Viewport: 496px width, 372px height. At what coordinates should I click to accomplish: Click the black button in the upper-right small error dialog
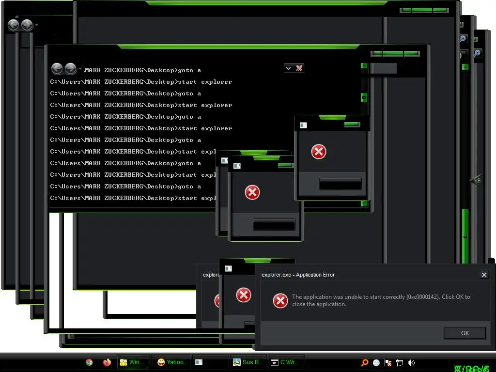coord(341,184)
